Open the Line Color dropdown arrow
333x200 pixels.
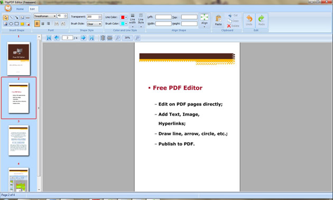click(126, 17)
